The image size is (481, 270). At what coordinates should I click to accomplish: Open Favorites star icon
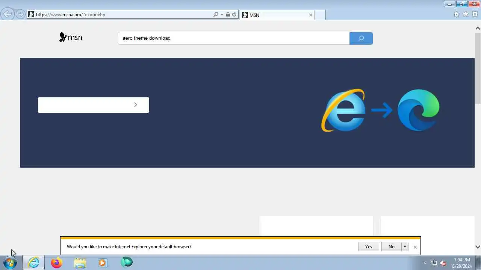(466, 14)
